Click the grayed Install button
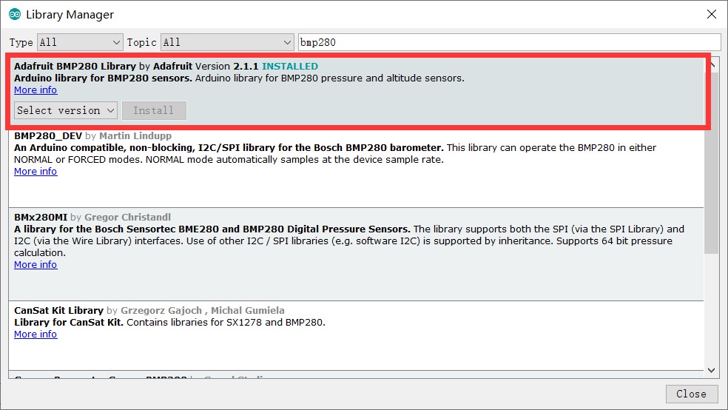Screen dimensions: 728x410 coord(154,110)
